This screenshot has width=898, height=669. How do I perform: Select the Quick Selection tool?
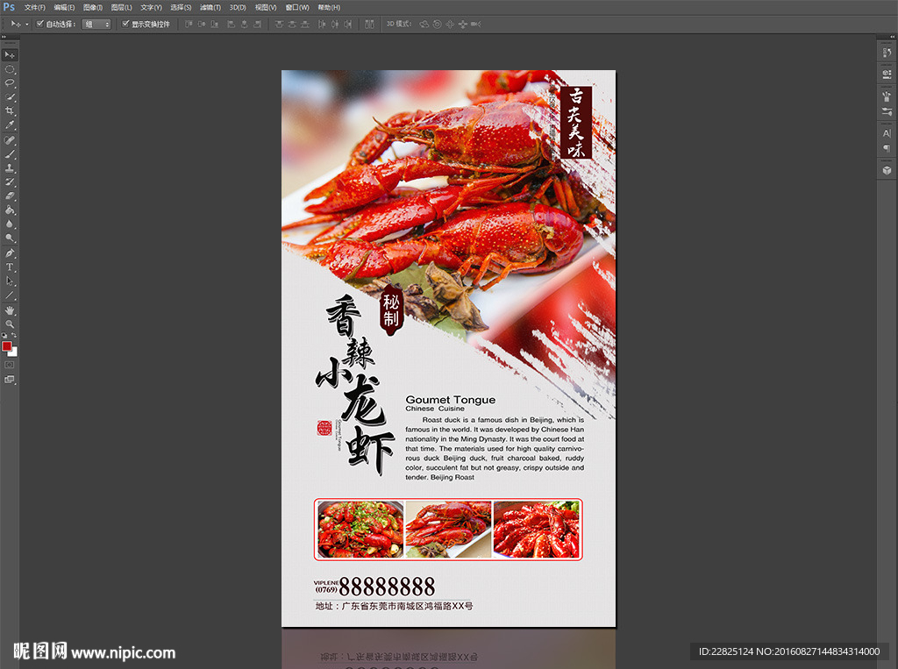coord(10,97)
